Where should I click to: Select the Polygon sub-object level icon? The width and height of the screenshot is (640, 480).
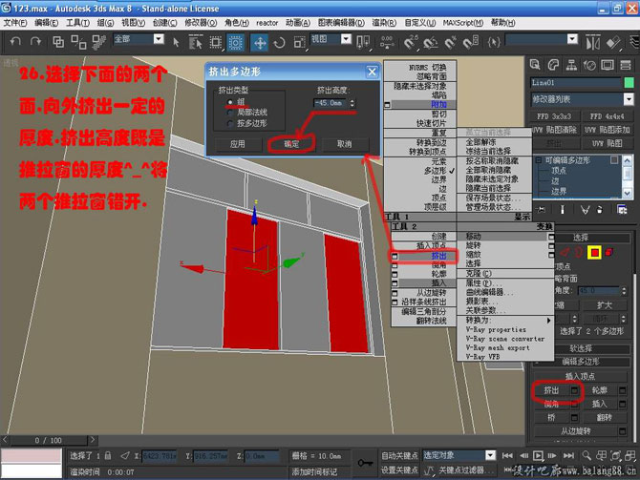(595, 253)
